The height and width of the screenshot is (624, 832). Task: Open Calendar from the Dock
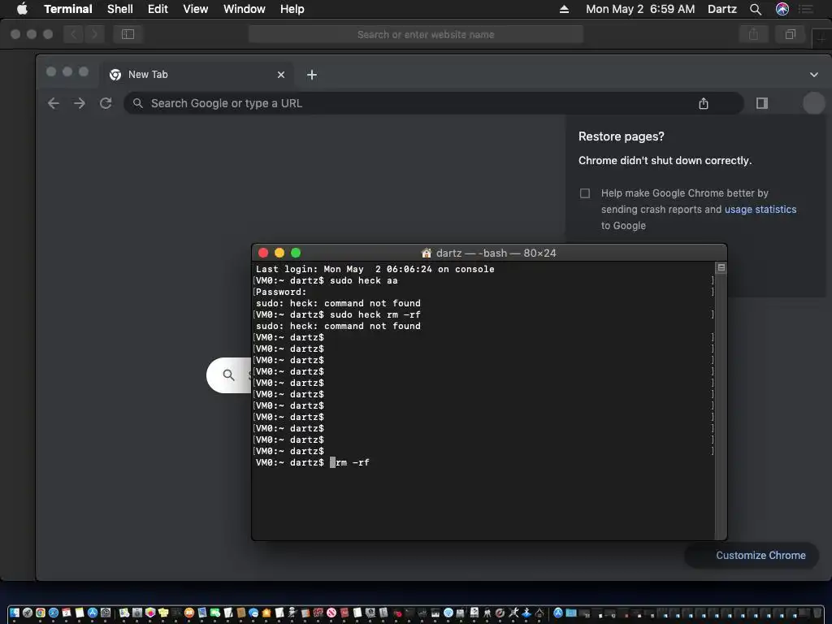tap(67, 611)
